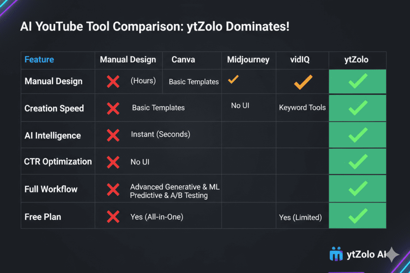Click the ytZolo AI logo icon
Screen dimensions: 410x273
click(x=336, y=254)
